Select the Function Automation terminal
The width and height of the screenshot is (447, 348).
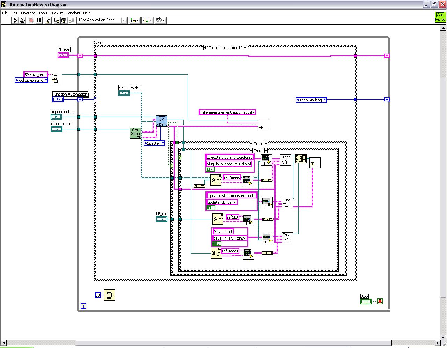[58, 99]
